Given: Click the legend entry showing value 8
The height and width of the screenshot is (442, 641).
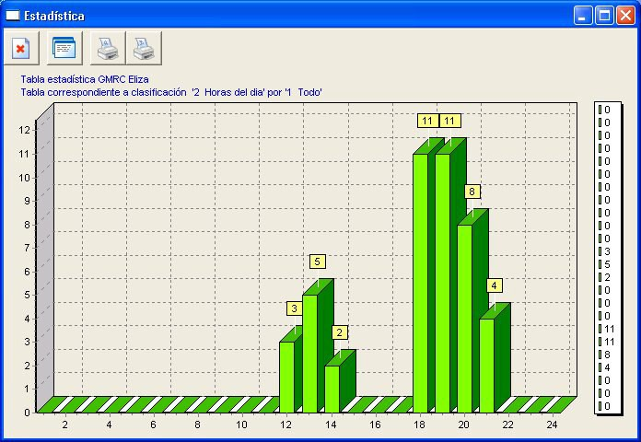Looking at the screenshot, I should pos(604,355).
